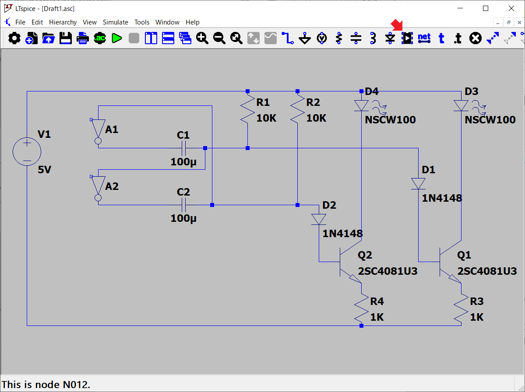Screen dimensions: 525x392
Task: Select the Draw Wire tool
Action: click(288, 38)
